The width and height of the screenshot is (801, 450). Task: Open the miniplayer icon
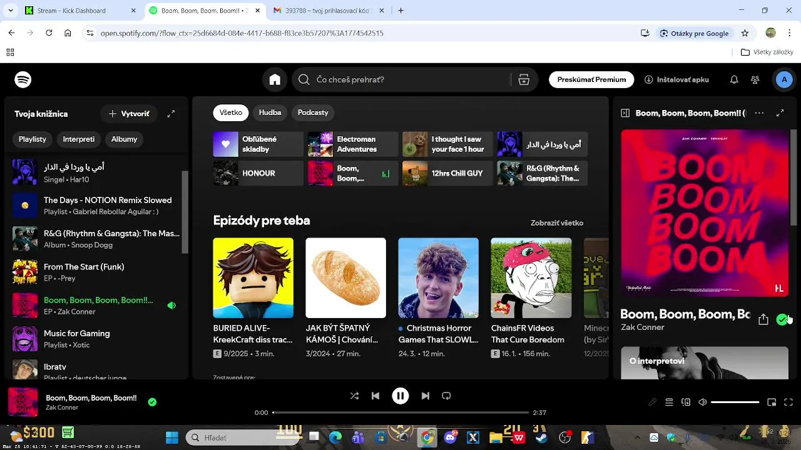click(x=772, y=402)
